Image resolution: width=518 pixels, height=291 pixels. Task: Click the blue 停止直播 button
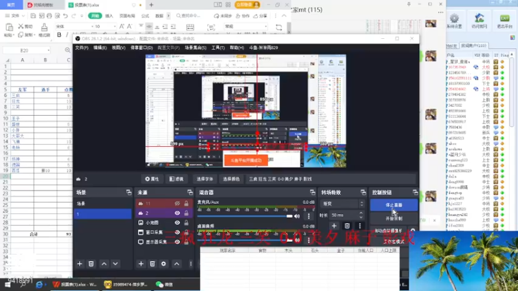pyautogui.click(x=394, y=205)
